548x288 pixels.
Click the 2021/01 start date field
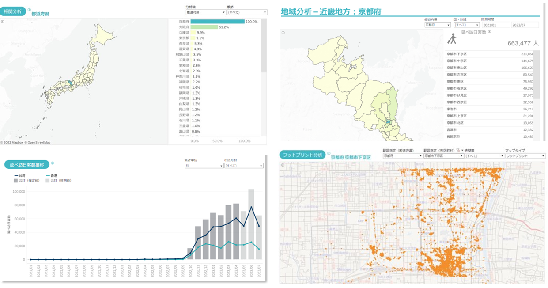[496, 25]
